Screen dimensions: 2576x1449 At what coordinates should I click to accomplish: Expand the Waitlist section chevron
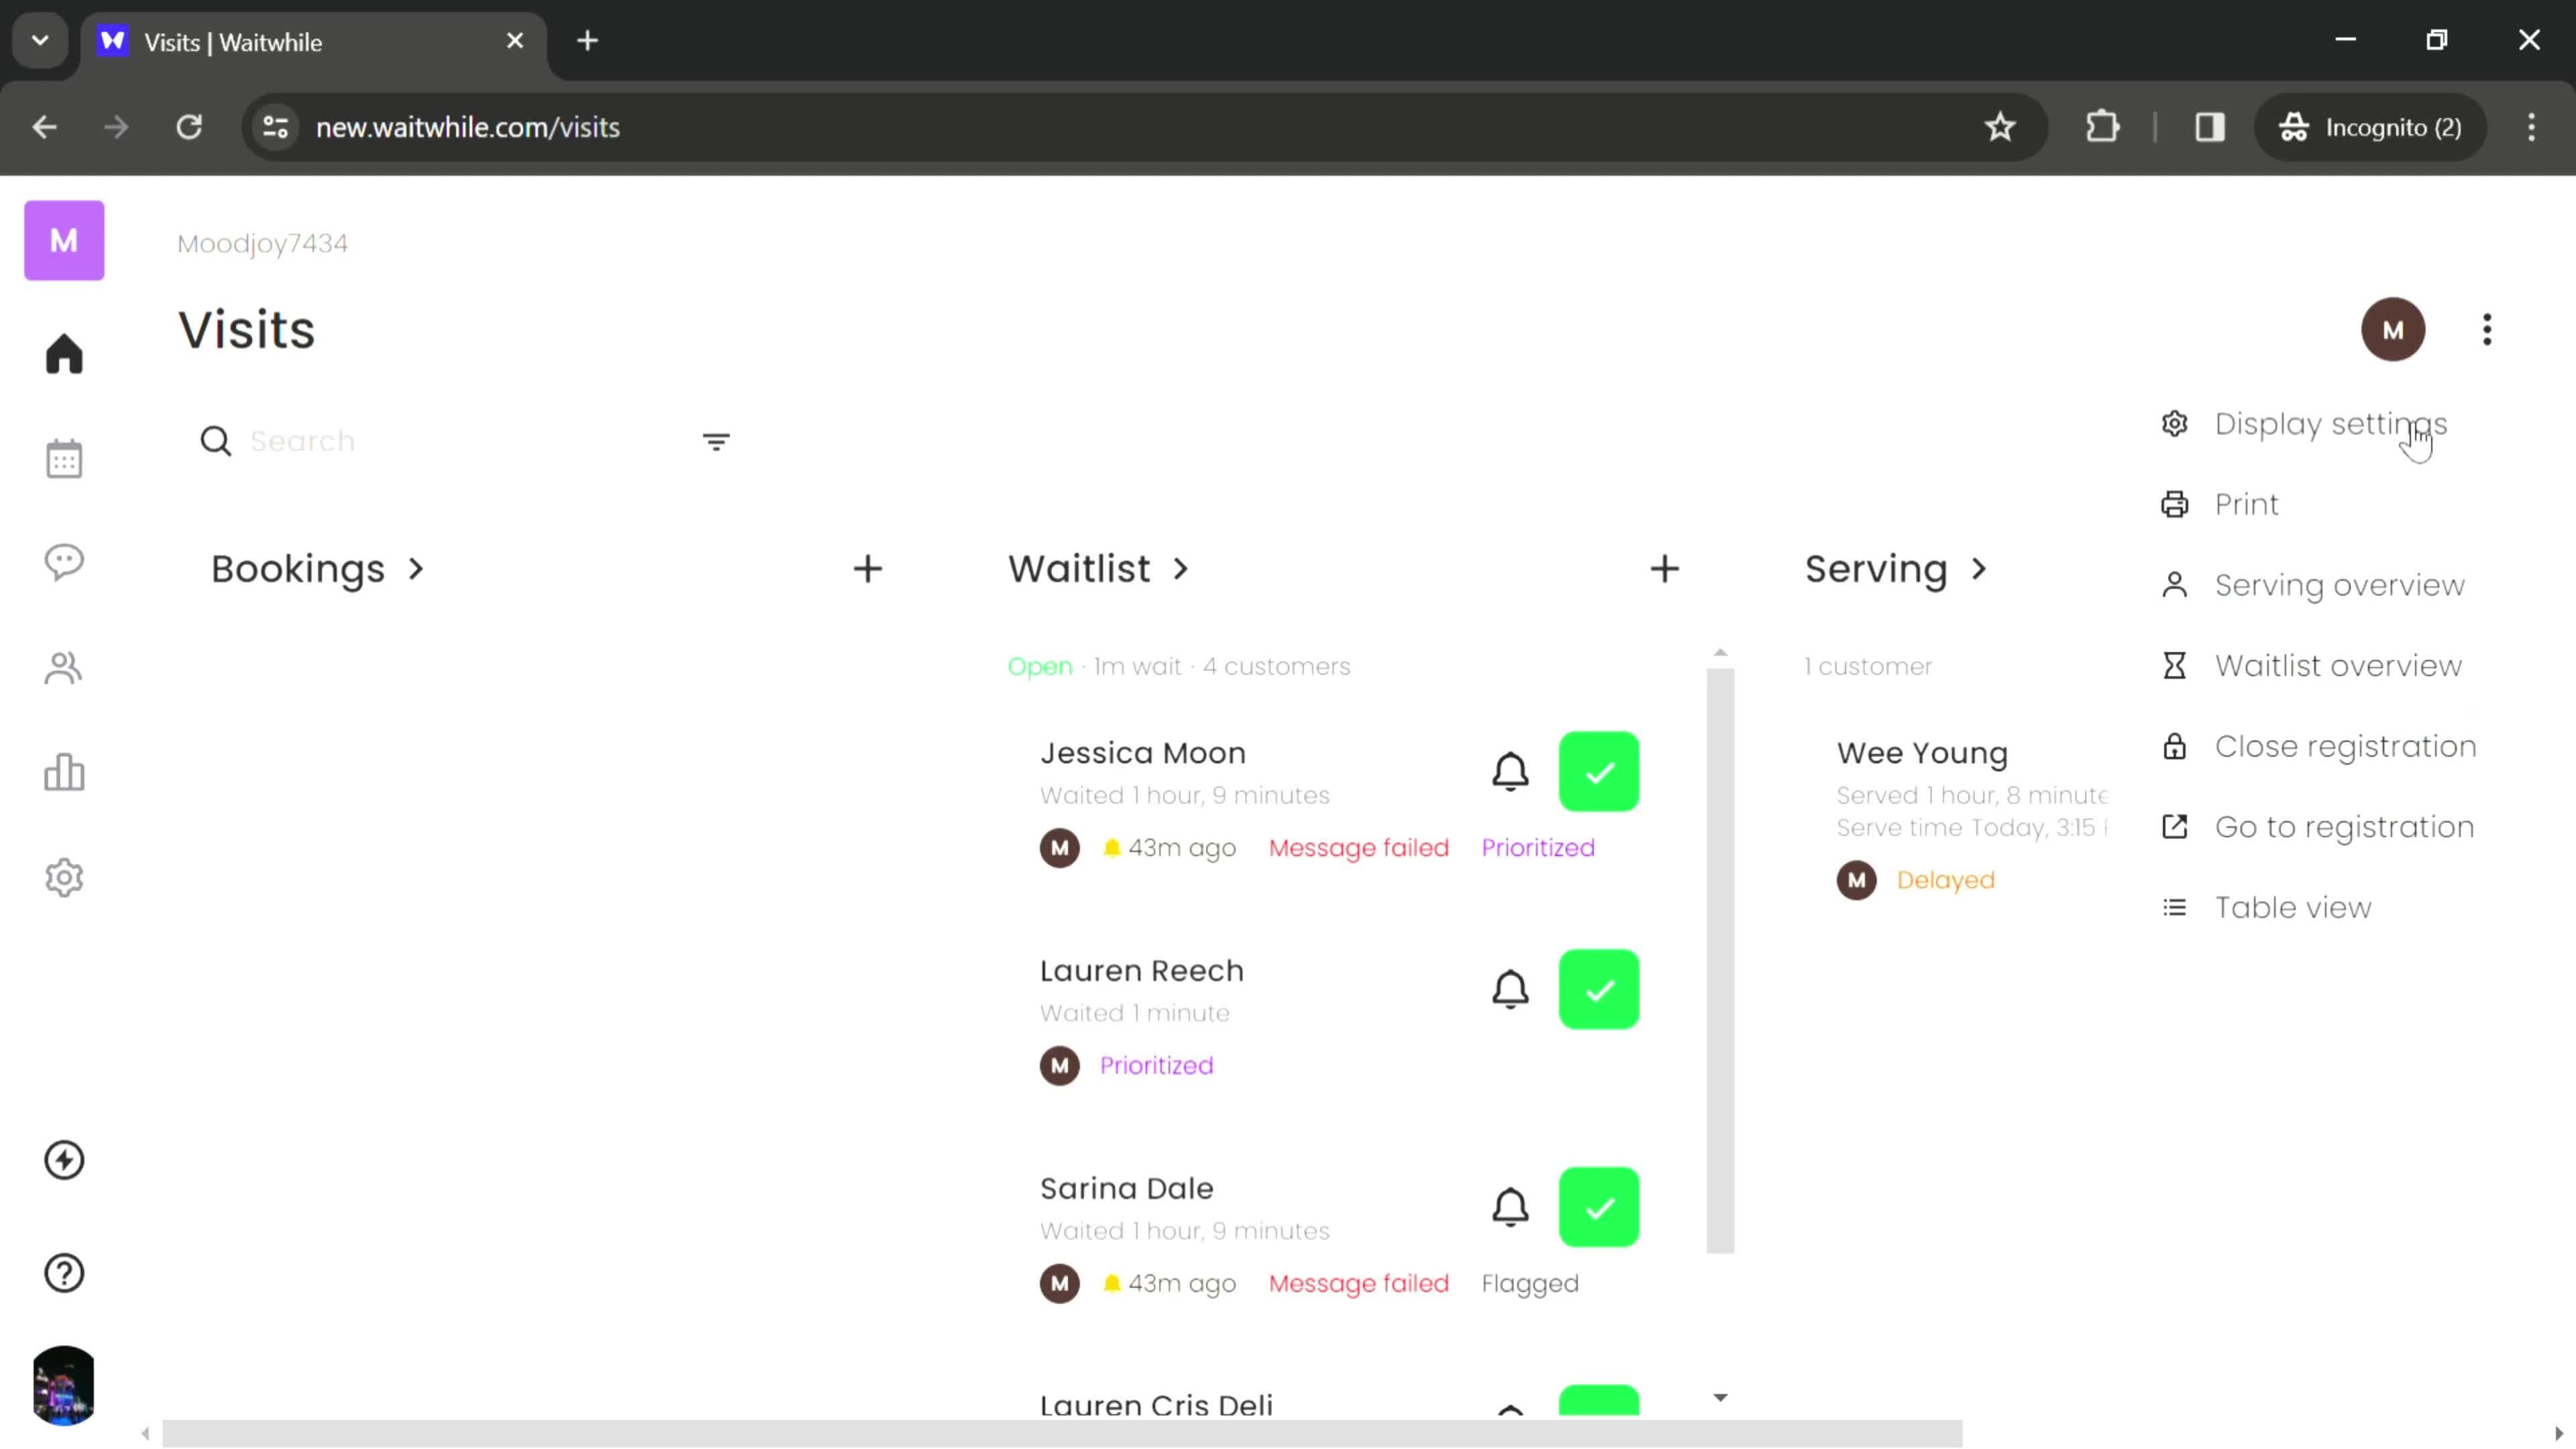(x=1185, y=570)
